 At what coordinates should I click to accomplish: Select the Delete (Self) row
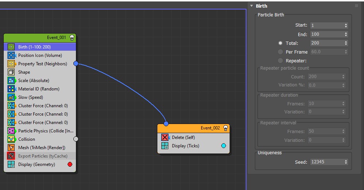194,137
